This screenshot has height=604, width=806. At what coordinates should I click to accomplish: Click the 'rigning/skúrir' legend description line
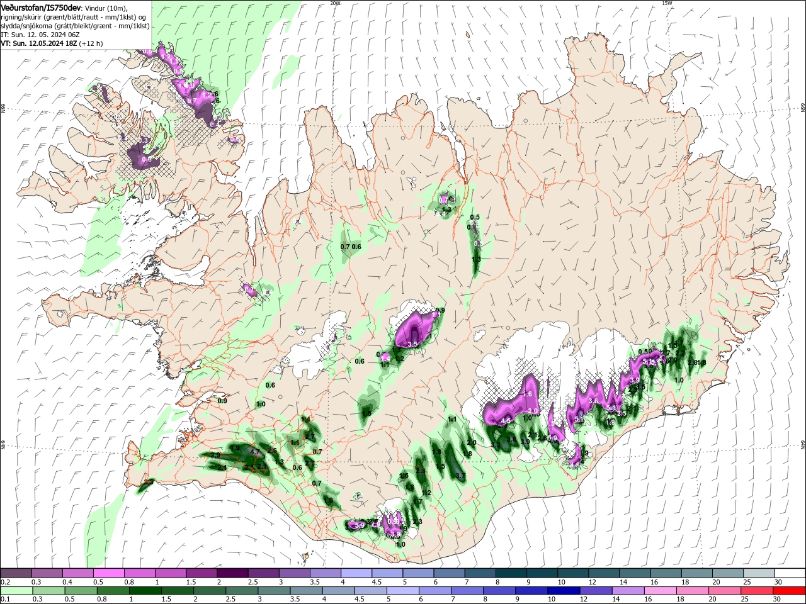coord(73,17)
